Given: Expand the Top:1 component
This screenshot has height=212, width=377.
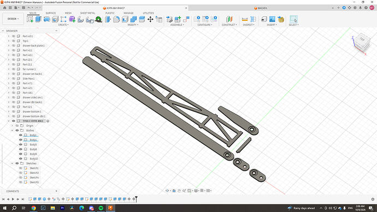Looking at the screenshot, I should [x=9, y=41].
